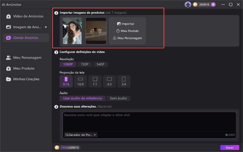The height and width of the screenshot is (152, 243).
Task: Click the purple Clonar Anúncio icon
Action: coord(9,38)
